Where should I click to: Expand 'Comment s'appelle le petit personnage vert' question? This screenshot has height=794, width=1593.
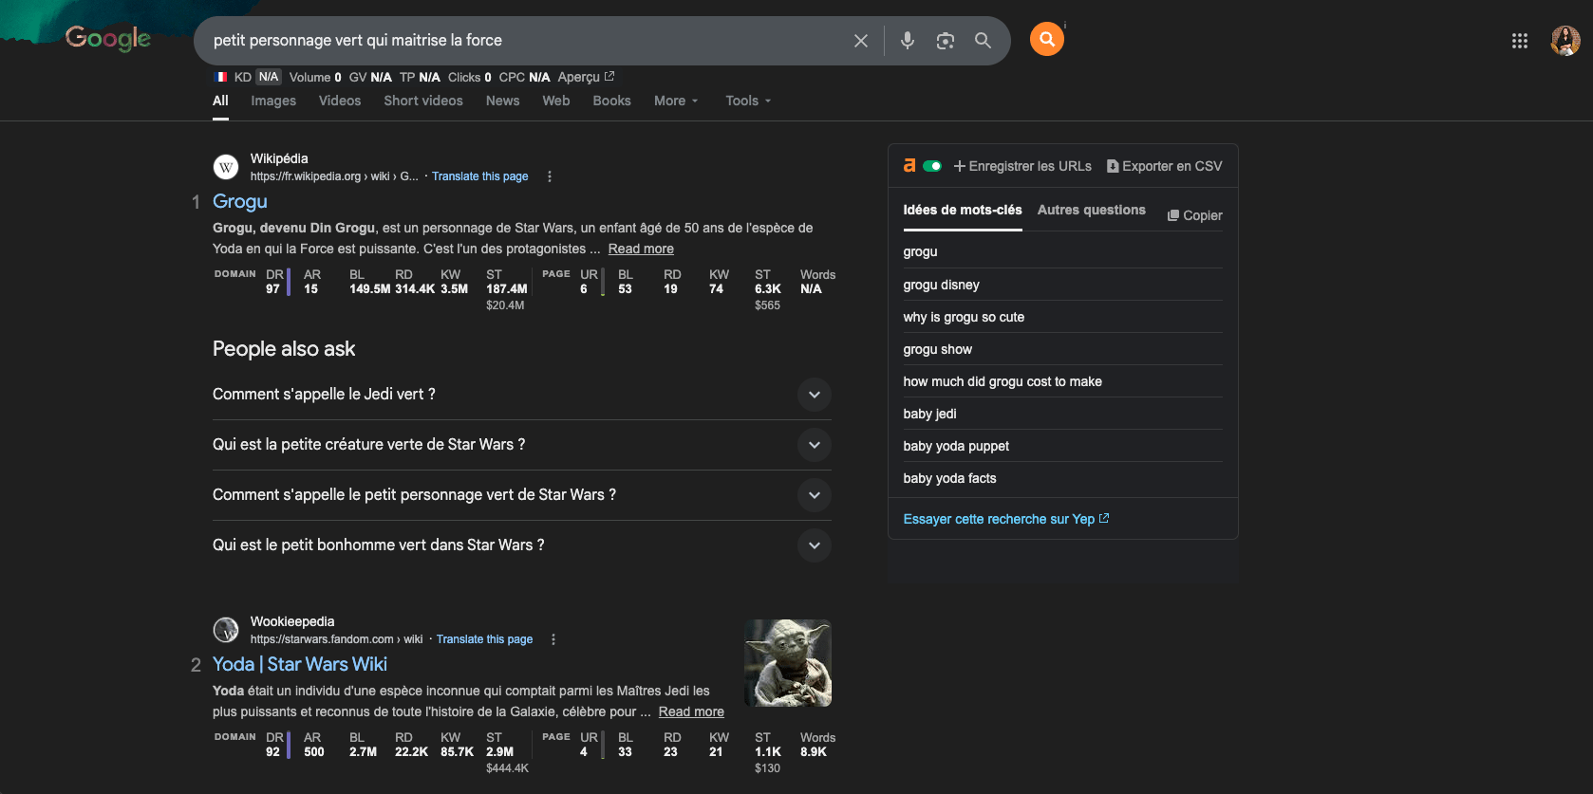522,495
